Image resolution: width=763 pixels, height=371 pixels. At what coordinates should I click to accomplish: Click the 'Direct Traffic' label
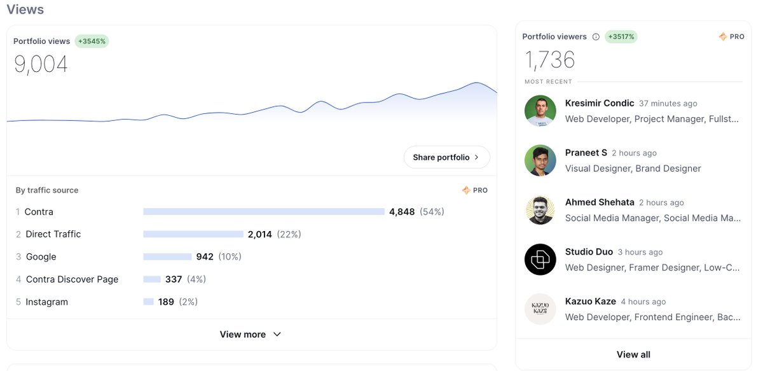coord(53,234)
